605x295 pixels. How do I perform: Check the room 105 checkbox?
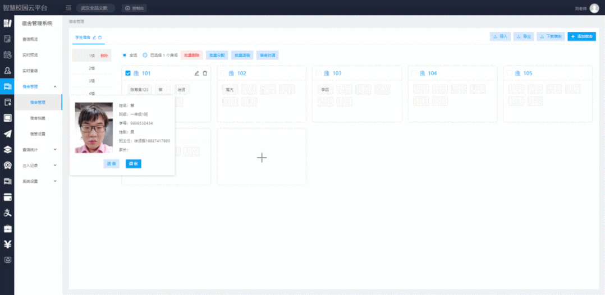click(510, 73)
